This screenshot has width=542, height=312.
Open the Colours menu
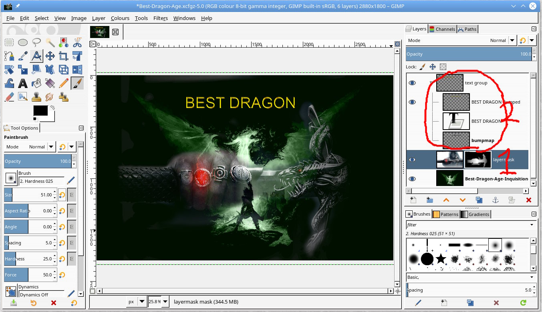click(120, 18)
